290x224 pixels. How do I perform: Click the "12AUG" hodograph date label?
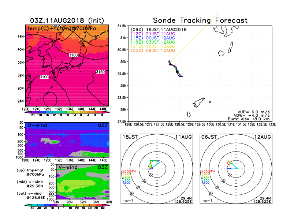(x=263, y=137)
